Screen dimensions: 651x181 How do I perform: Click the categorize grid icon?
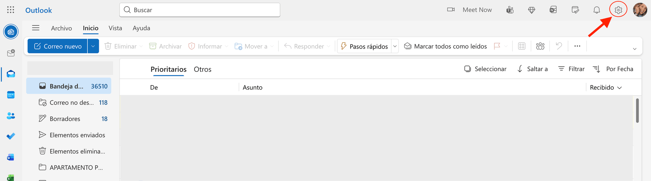pos(522,46)
